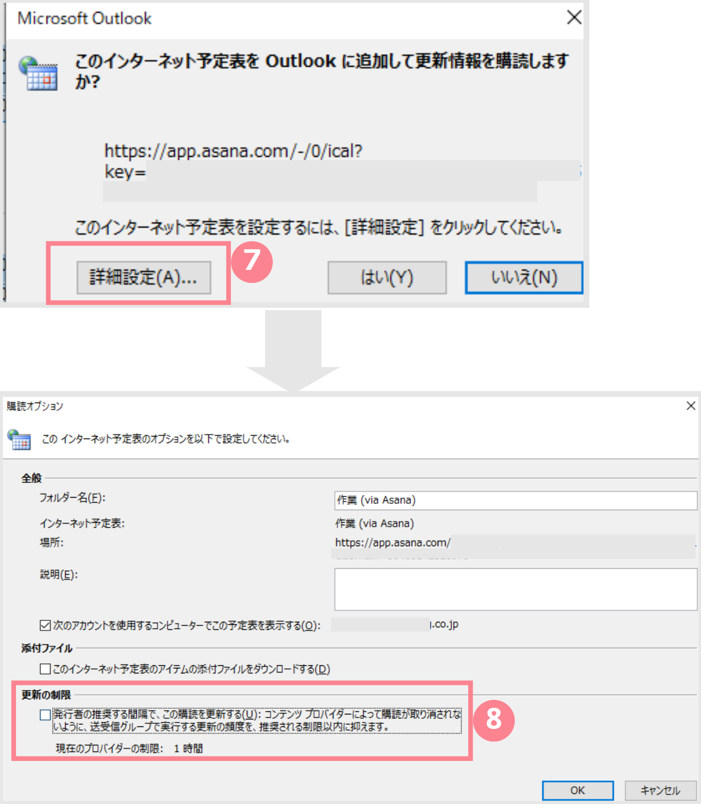The width and height of the screenshot is (701, 804).
Task: Click the 添付ファイル section heading
Action: click(x=47, y=648)
